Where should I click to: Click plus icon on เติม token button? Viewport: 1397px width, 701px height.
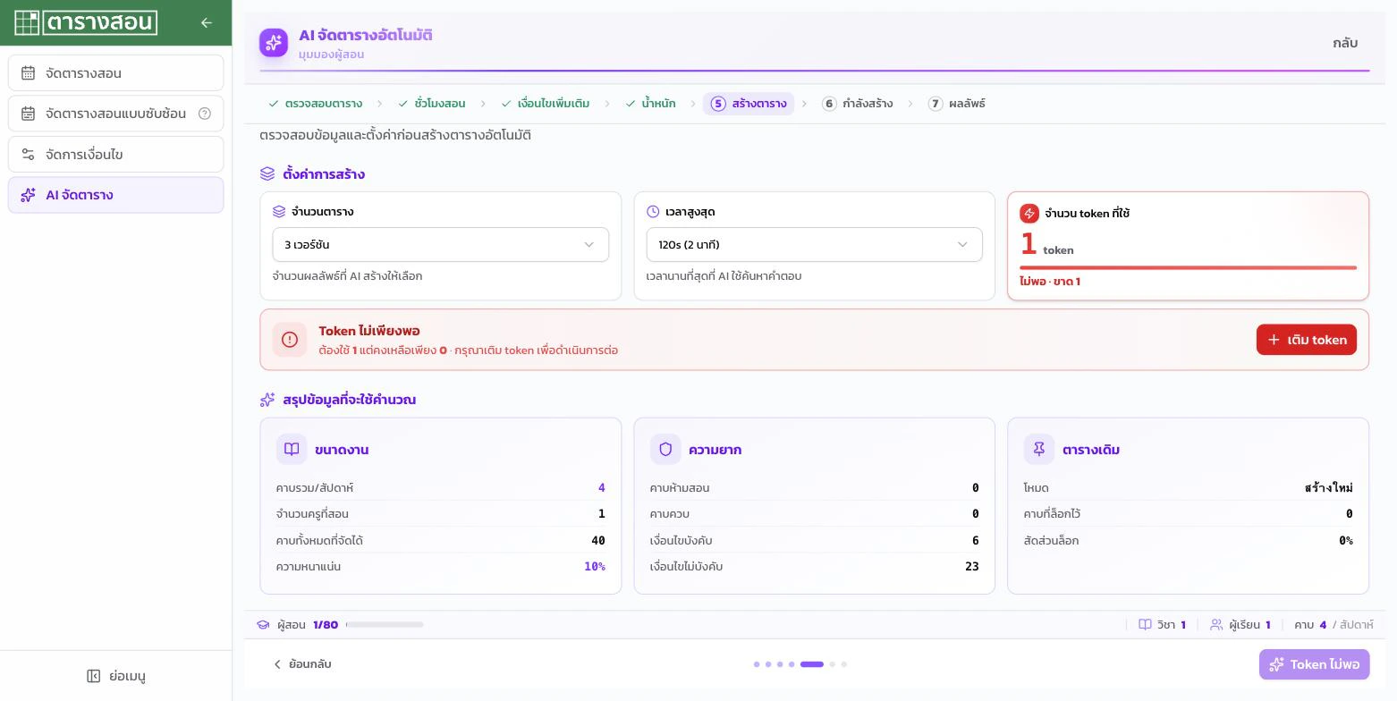coord(1274,340)
